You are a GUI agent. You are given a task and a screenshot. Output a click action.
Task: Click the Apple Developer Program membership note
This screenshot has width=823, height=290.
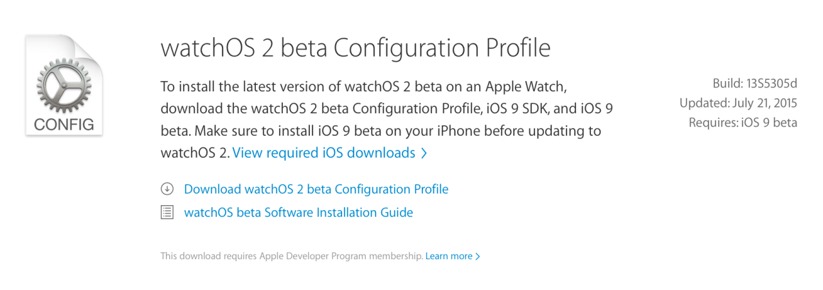click(291, 256)
